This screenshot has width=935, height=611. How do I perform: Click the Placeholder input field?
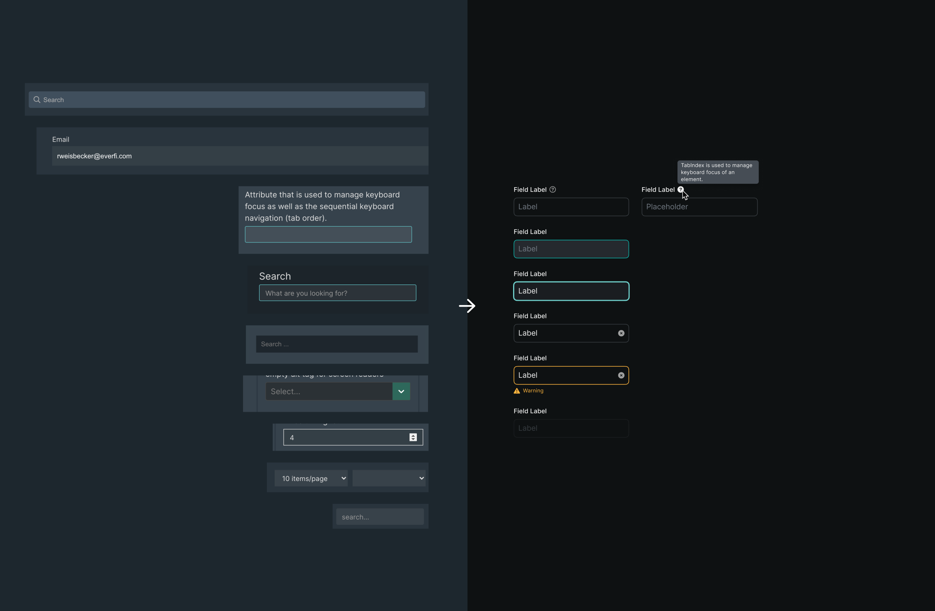click(x=699, y=207)
